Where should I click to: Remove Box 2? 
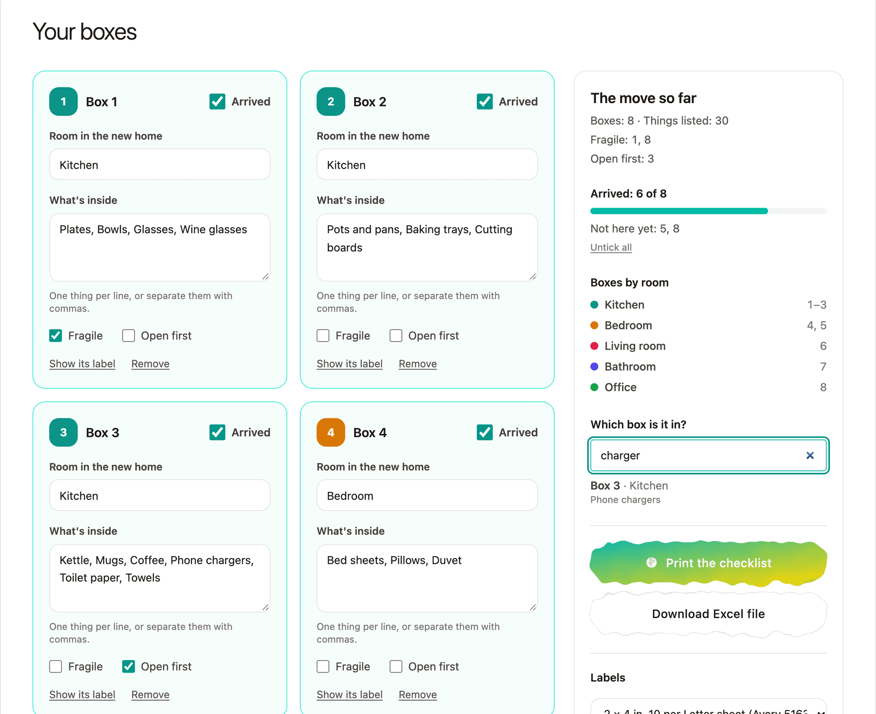[x=417, y=364]
